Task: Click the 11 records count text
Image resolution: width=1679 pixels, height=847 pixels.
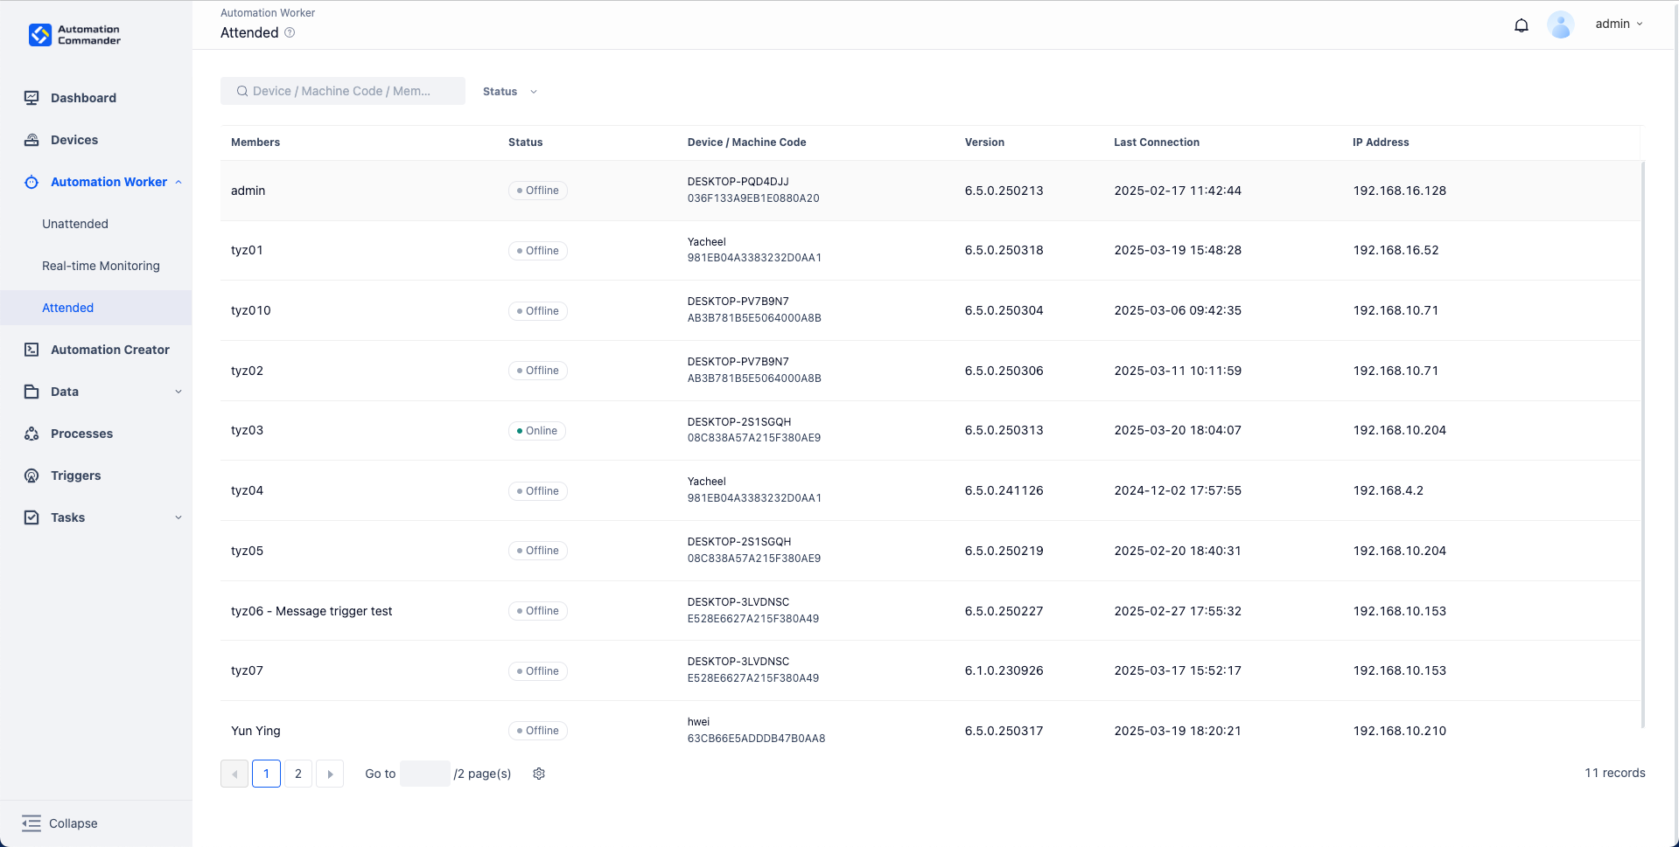Action: pyautogui.click(x=1615, y=773)
